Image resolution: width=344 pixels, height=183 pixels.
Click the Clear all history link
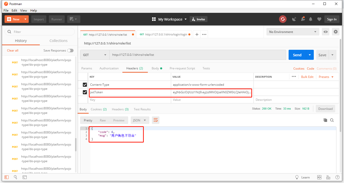(13, 51)
